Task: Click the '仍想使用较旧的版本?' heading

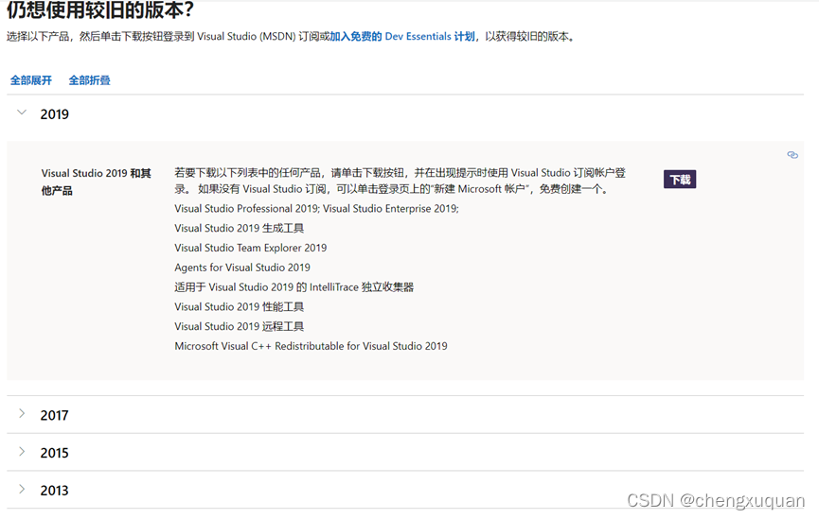Action: pyautogui.click(x=100, y=9)
